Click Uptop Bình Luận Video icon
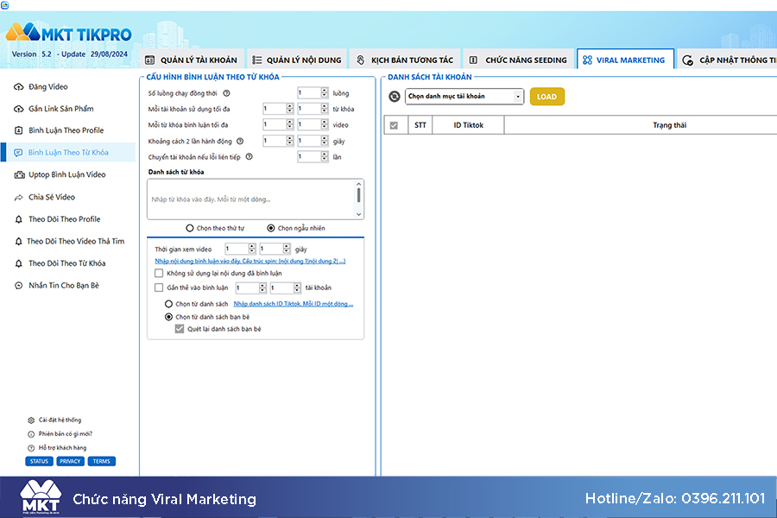Viewport: 777px width, 518px height. pos(19,174)
